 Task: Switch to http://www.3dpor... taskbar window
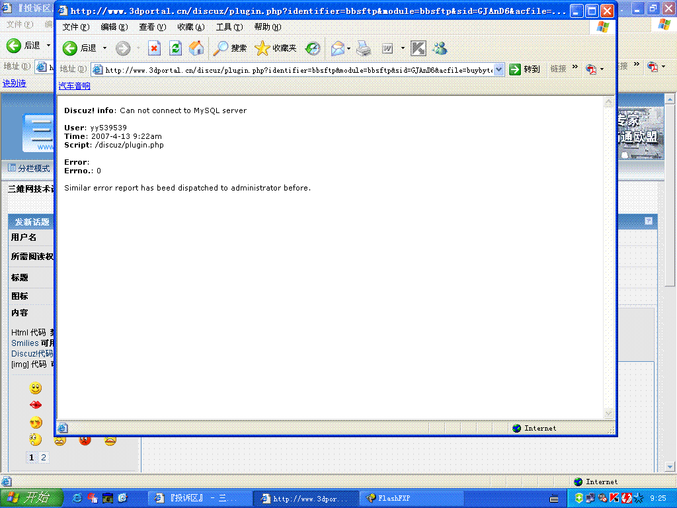click(x=305, y=499)
